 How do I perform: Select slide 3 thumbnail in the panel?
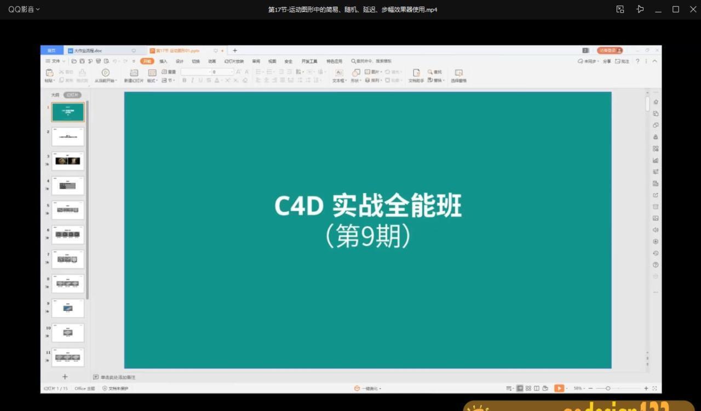67,160
